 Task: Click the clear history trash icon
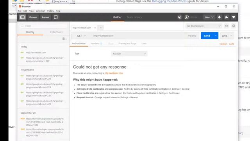click(x=63, y=39)
